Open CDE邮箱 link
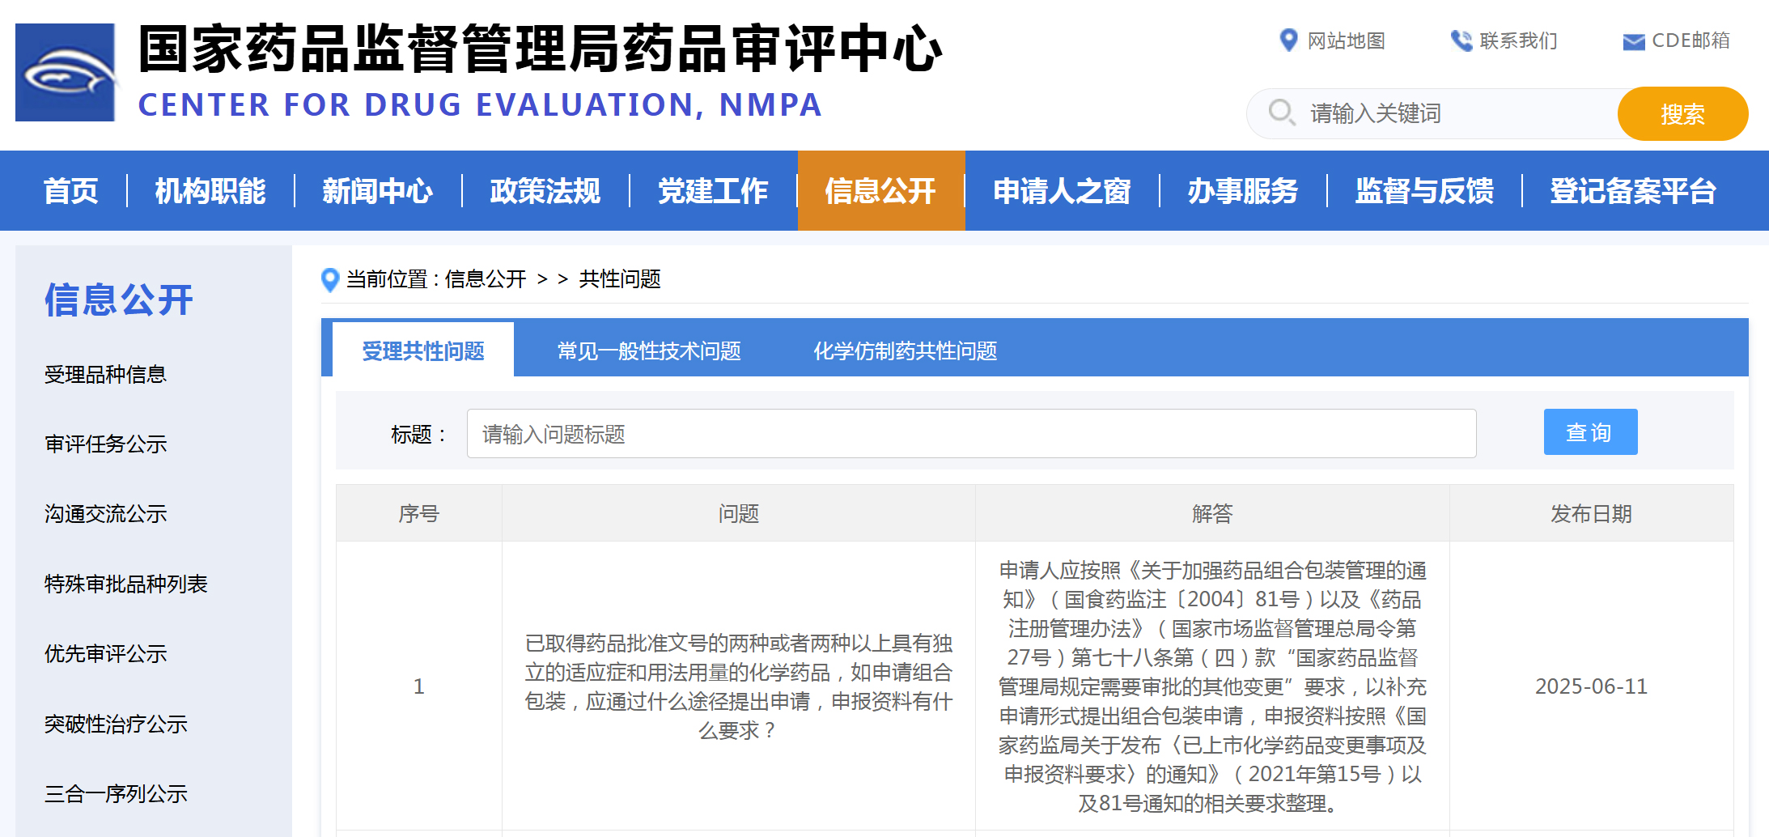 tap(1691, 40)
